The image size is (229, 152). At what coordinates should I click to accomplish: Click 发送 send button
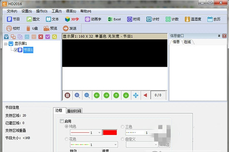70,28
